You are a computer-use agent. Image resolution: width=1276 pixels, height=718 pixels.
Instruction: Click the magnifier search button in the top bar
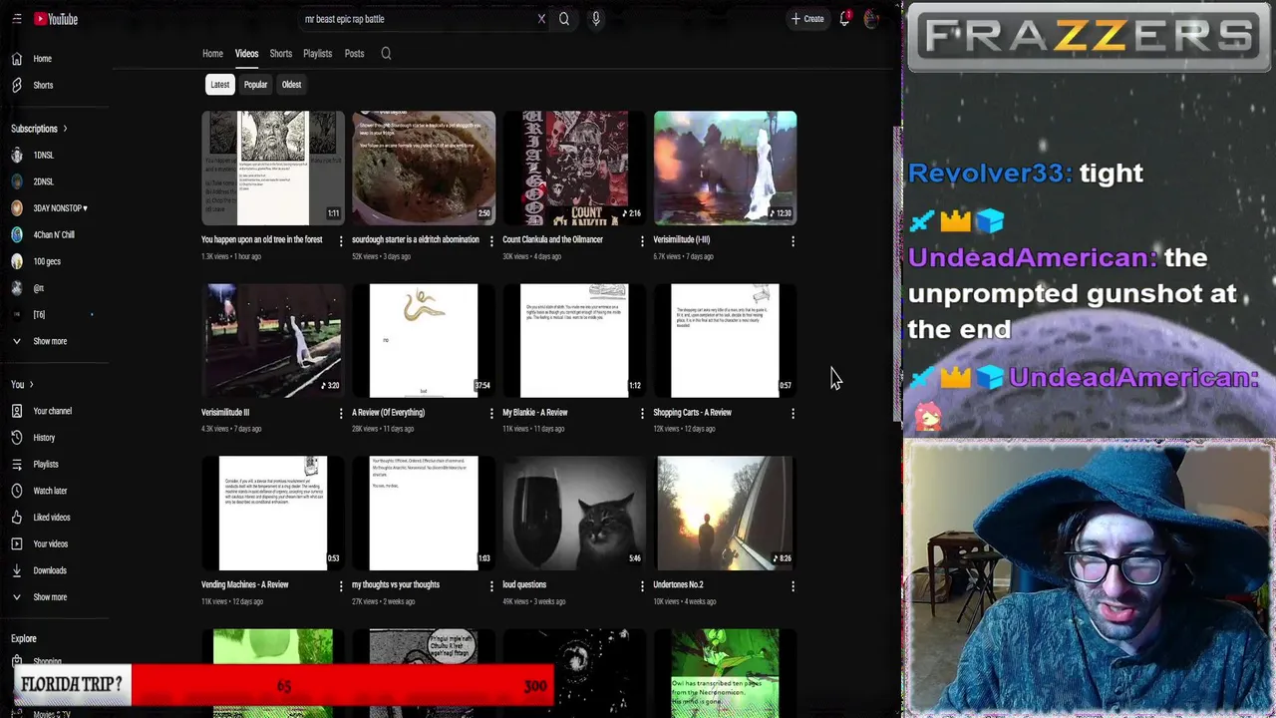pos(564,19)
